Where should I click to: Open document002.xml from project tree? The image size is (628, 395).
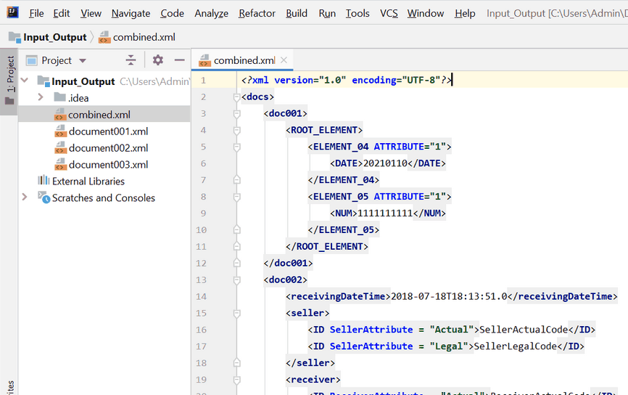tap(108, 148)
